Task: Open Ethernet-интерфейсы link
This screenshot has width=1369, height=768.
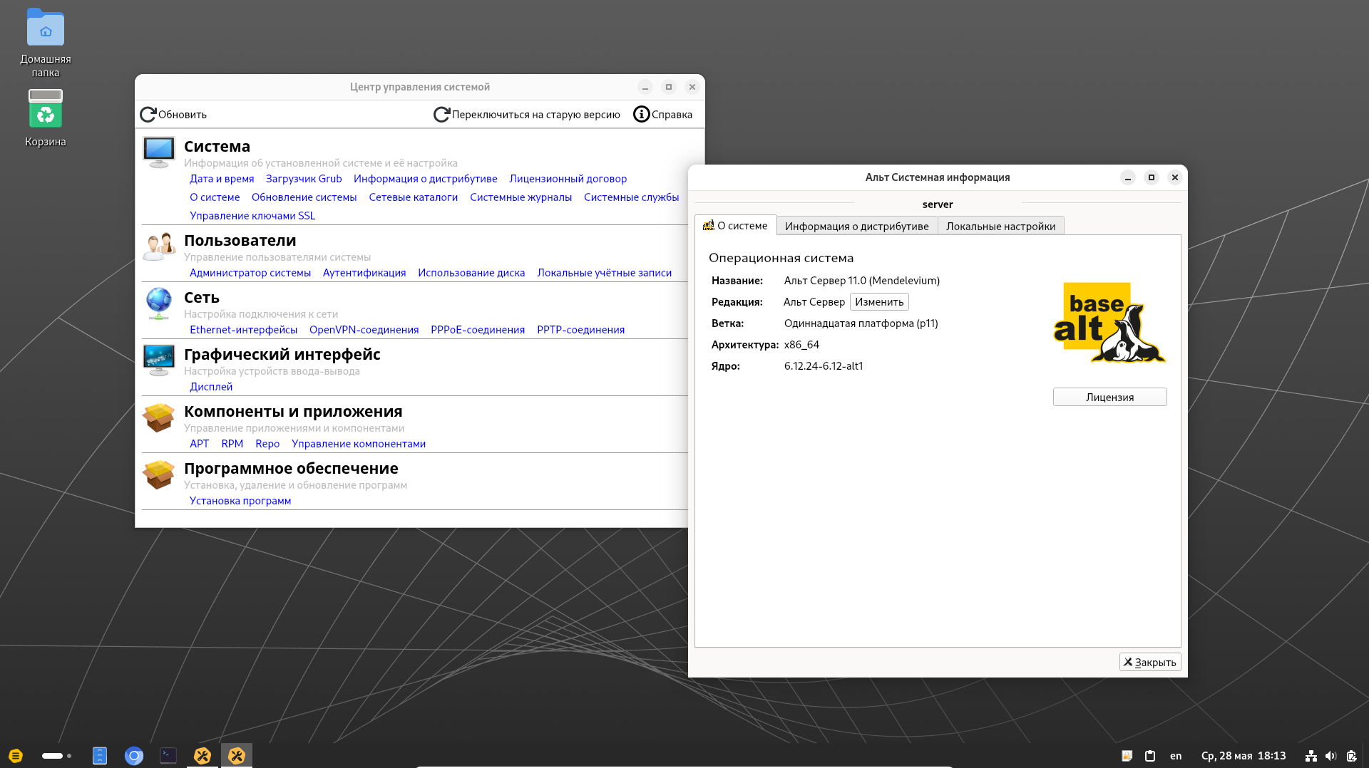Action: (x=244, y=330)
